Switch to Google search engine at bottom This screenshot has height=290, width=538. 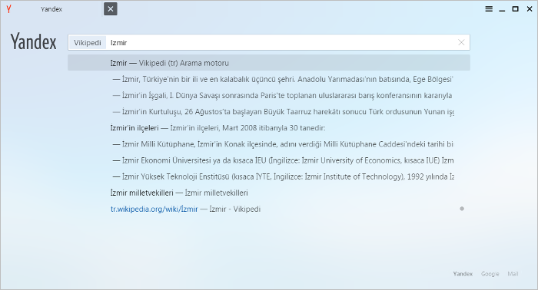(x=490, y=274)
